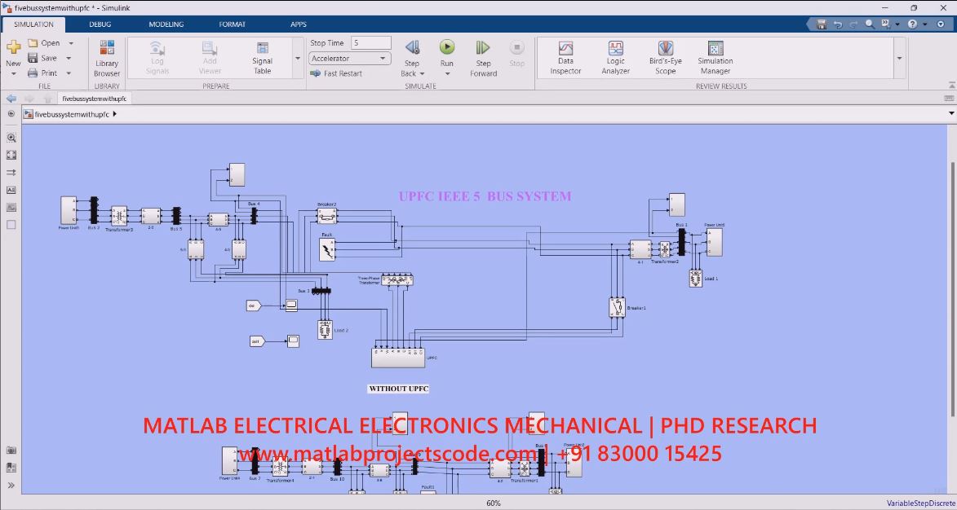Screen dimensions: 957x510
Task: Toggle the area checkbox icon in left palette
Action: pyautogui.click(x=11, y=225)
